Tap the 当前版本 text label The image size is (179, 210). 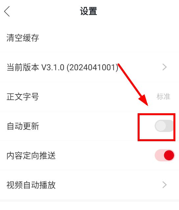[x=23, y=67]
